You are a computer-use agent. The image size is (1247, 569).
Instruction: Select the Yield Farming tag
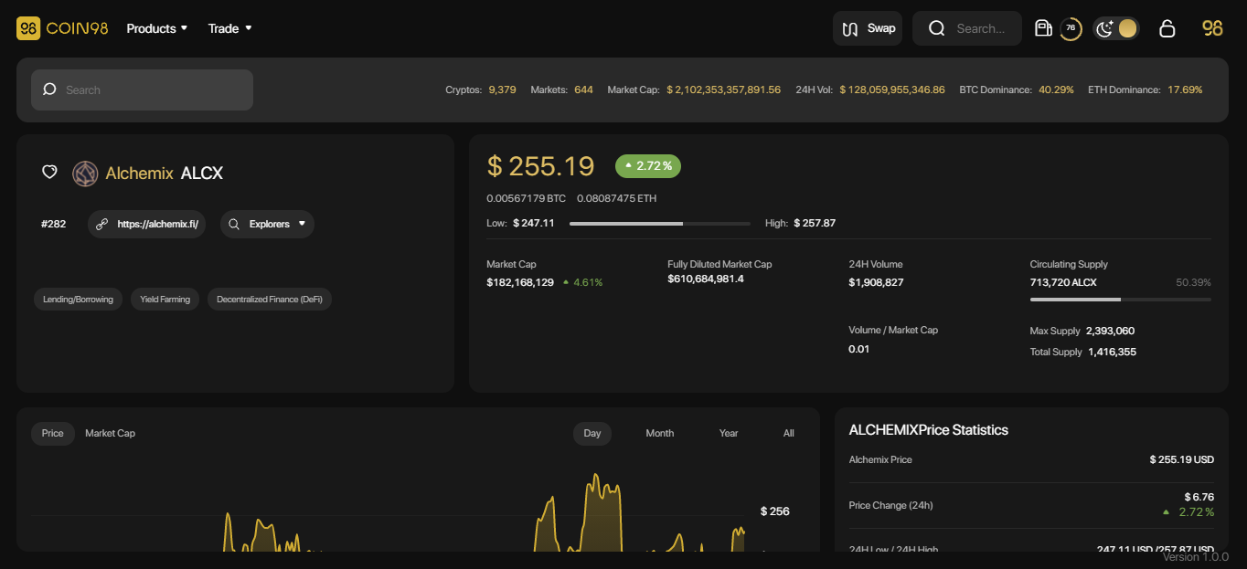point(165,299)
